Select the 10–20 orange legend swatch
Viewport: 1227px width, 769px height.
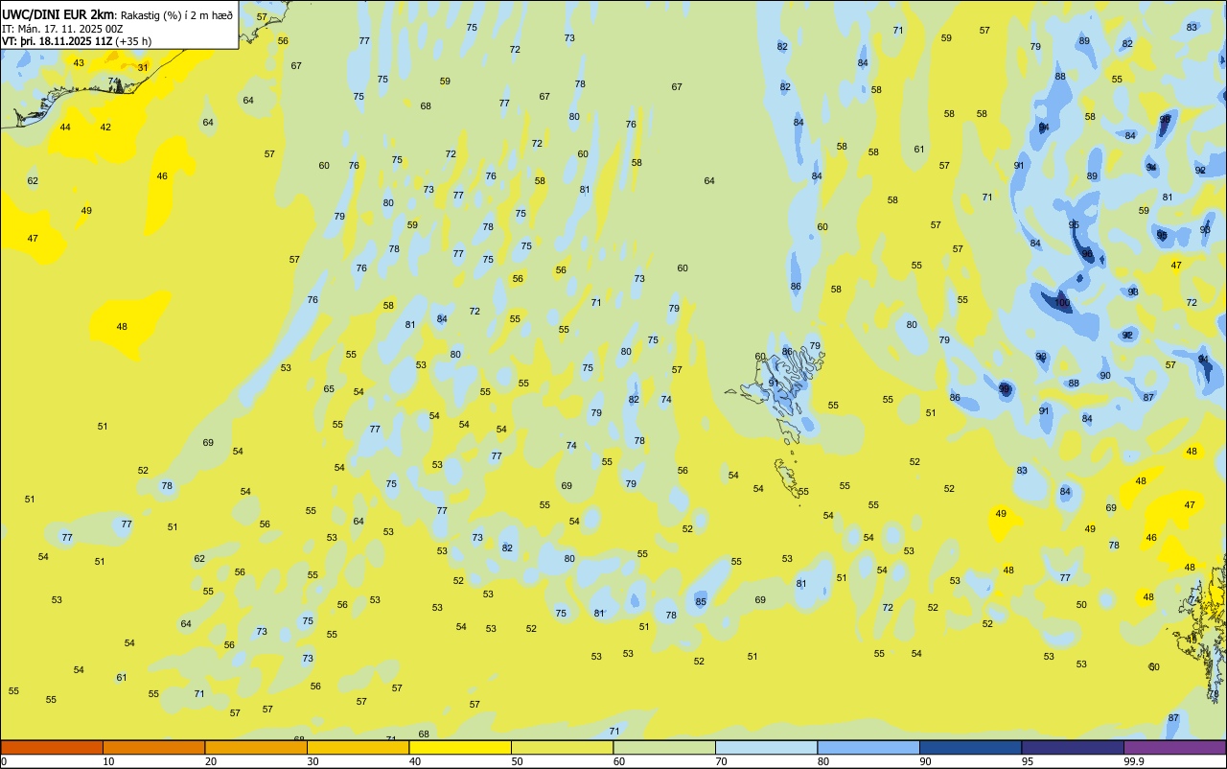click(153, 747)
